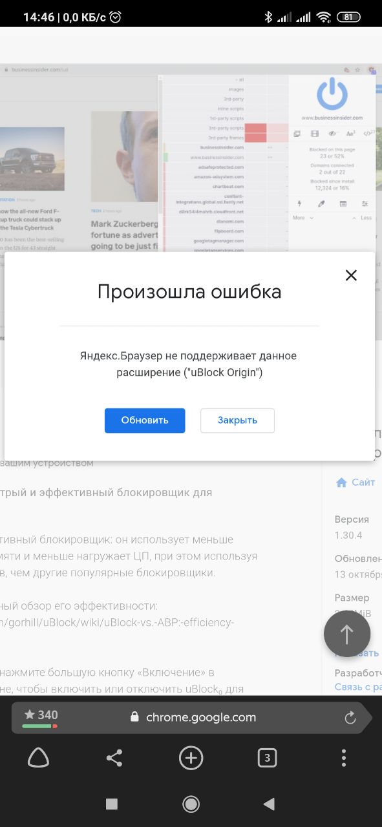This screenshot has width=382, height=827.
Task: Open a new tab with plus icon
Action: (191, 758)
